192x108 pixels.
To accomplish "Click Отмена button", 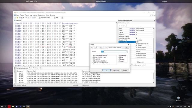I will coord(125,70).
